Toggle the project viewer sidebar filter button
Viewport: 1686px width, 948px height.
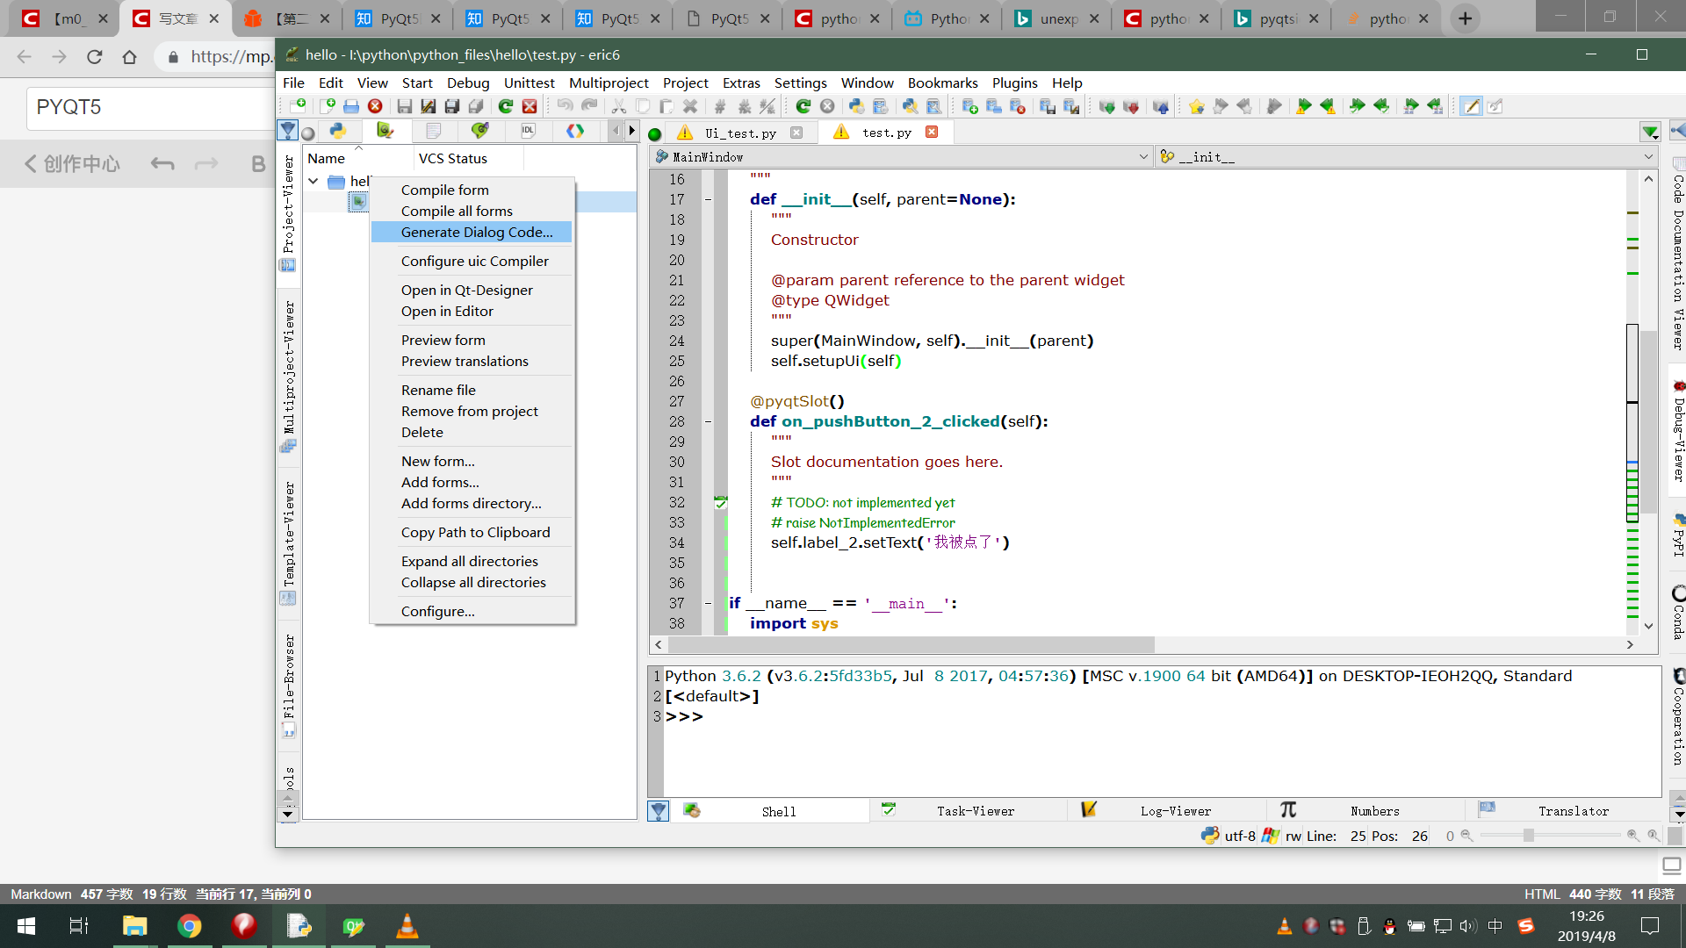[x=287, y=131]
